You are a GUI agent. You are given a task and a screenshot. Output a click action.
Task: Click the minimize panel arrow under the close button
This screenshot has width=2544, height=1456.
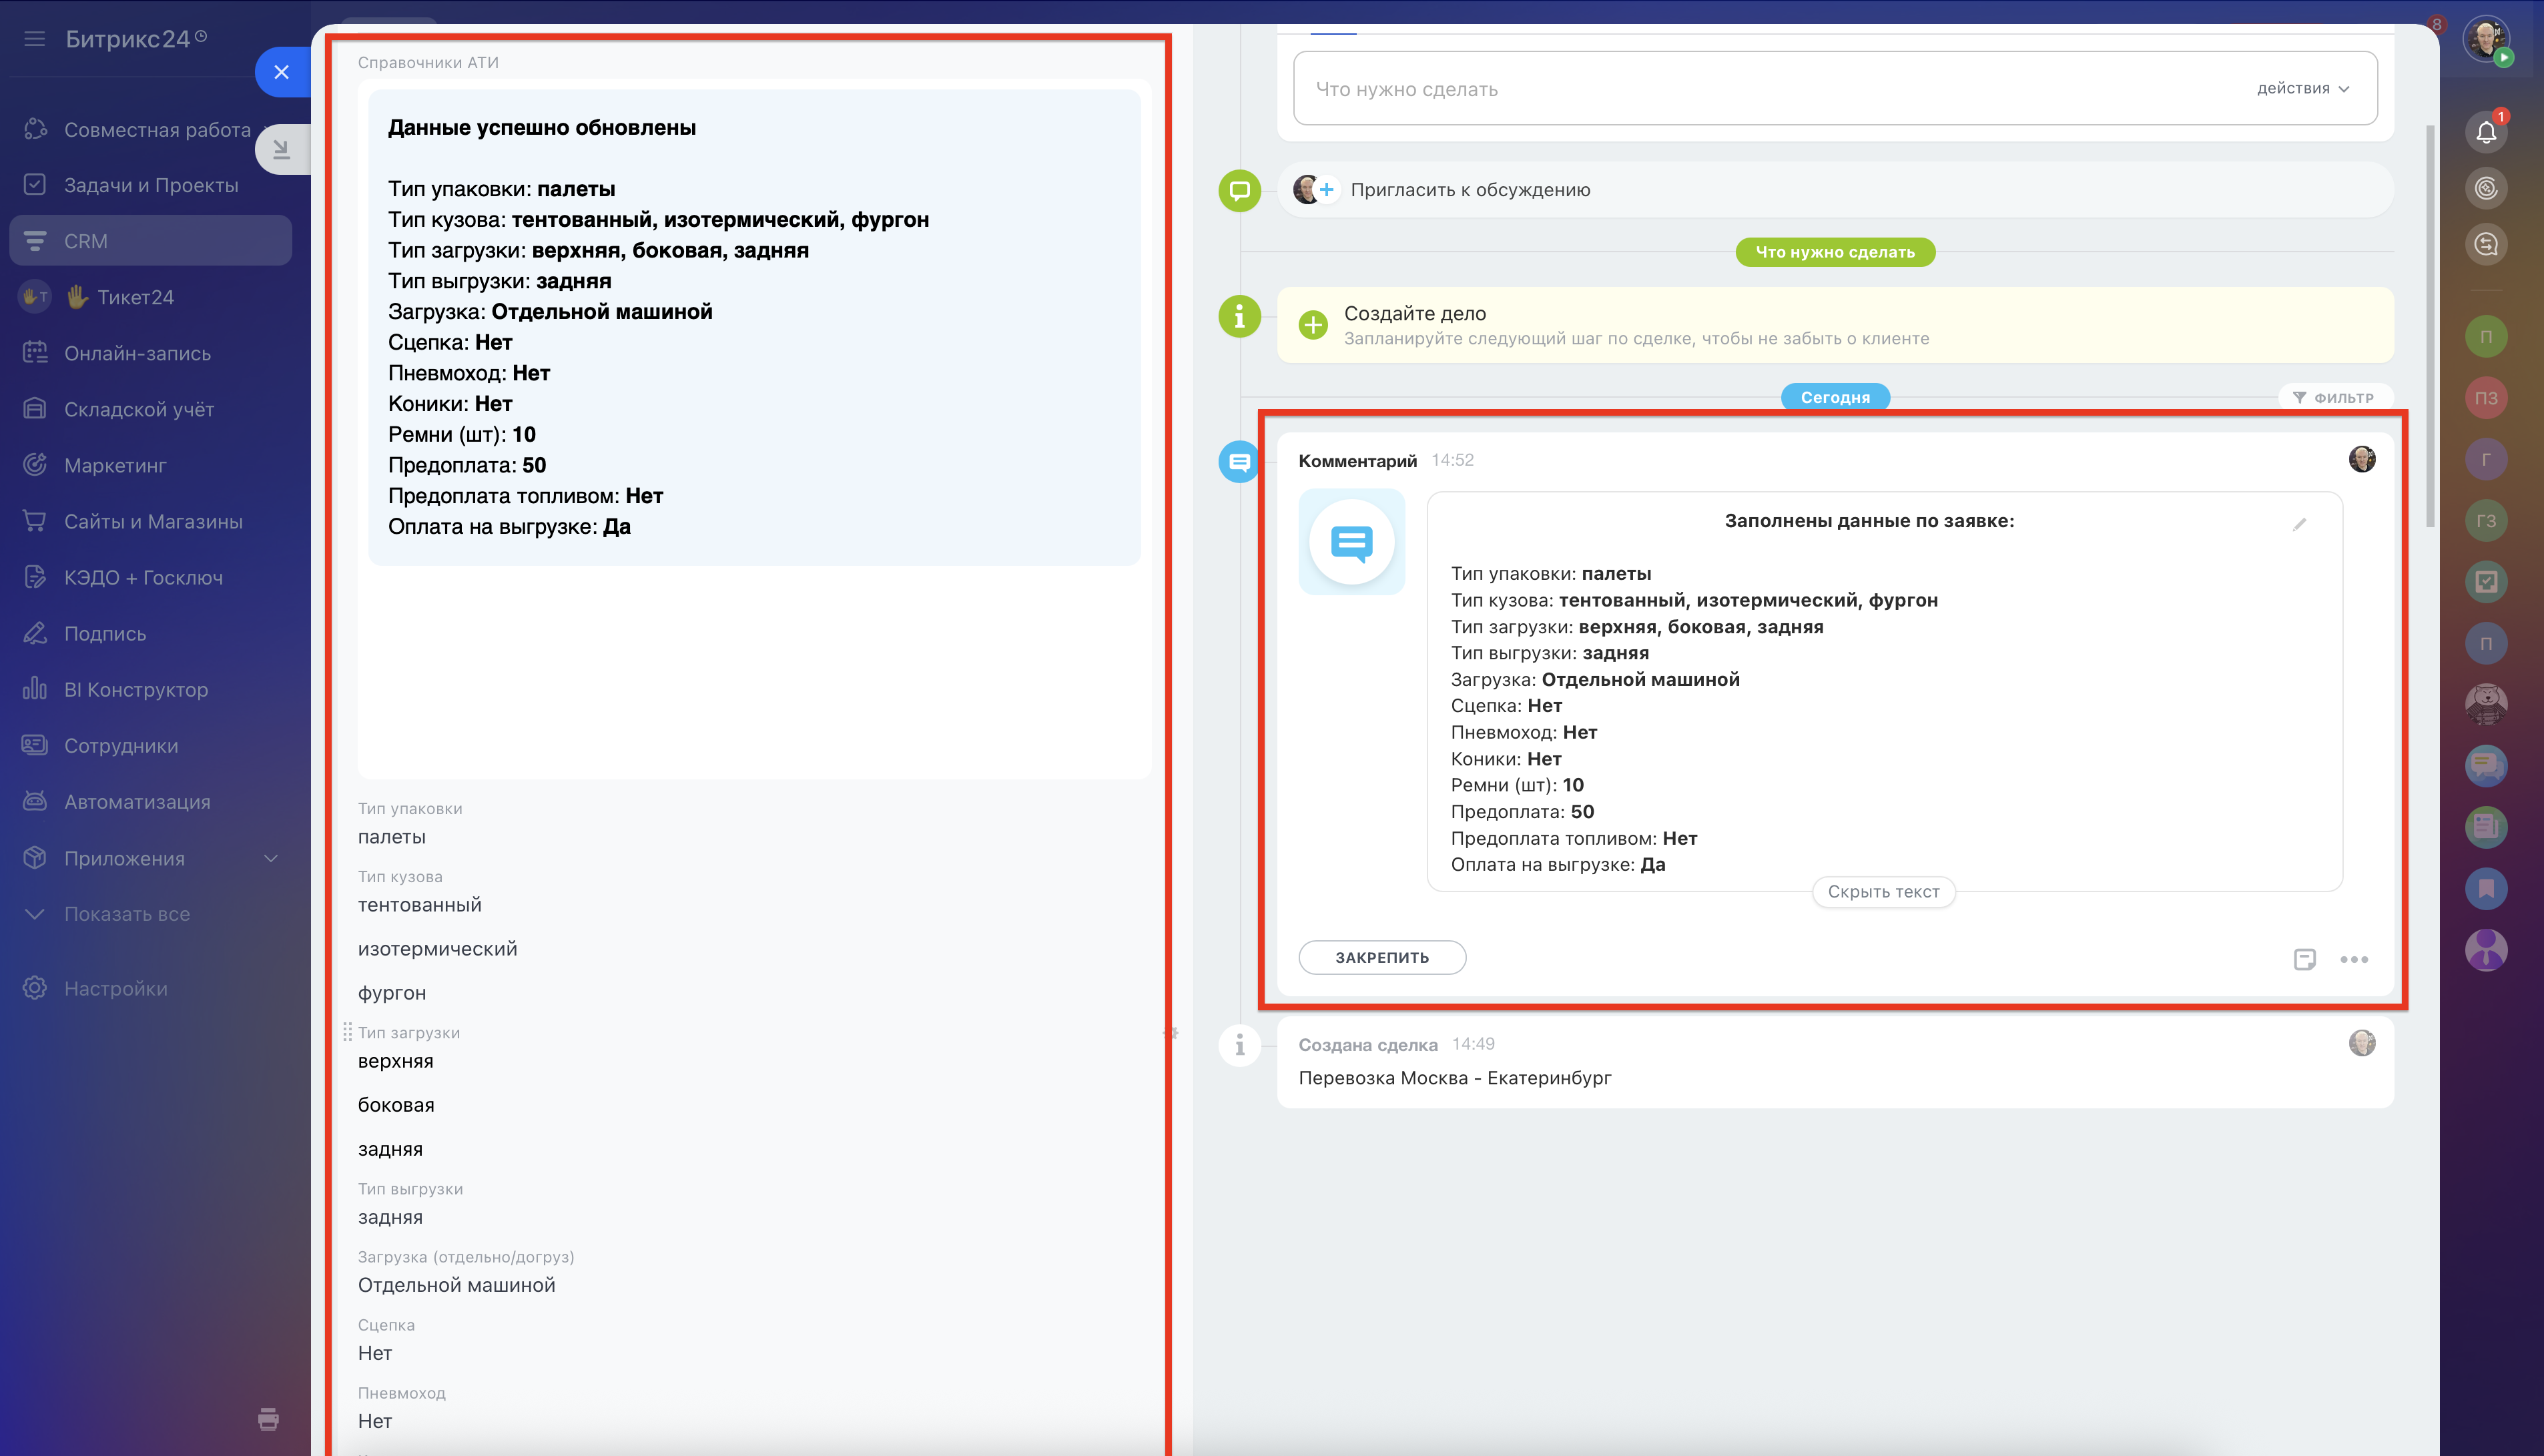point(281,149)
